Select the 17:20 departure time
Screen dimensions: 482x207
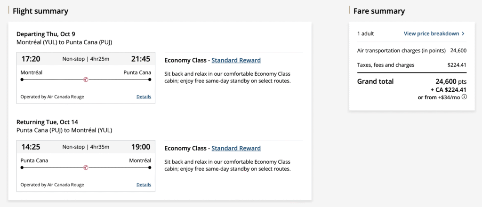click(31, 59)
